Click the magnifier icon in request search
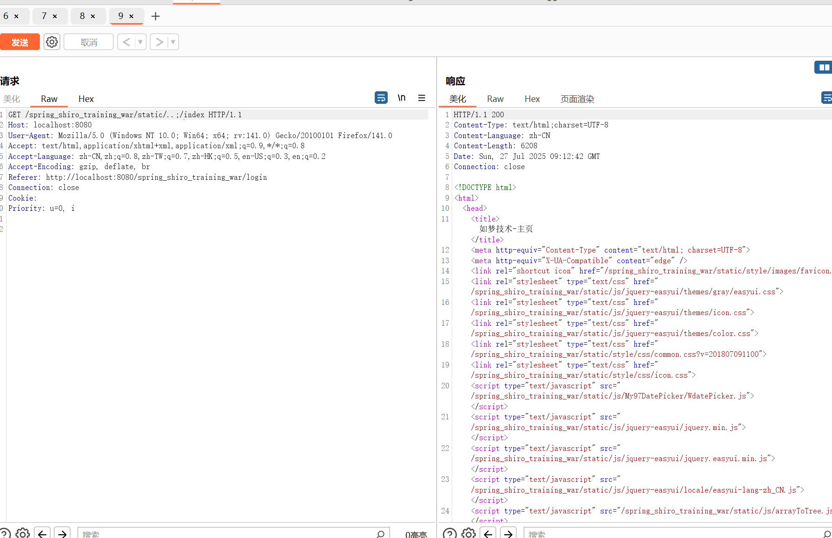 [381, 534]
